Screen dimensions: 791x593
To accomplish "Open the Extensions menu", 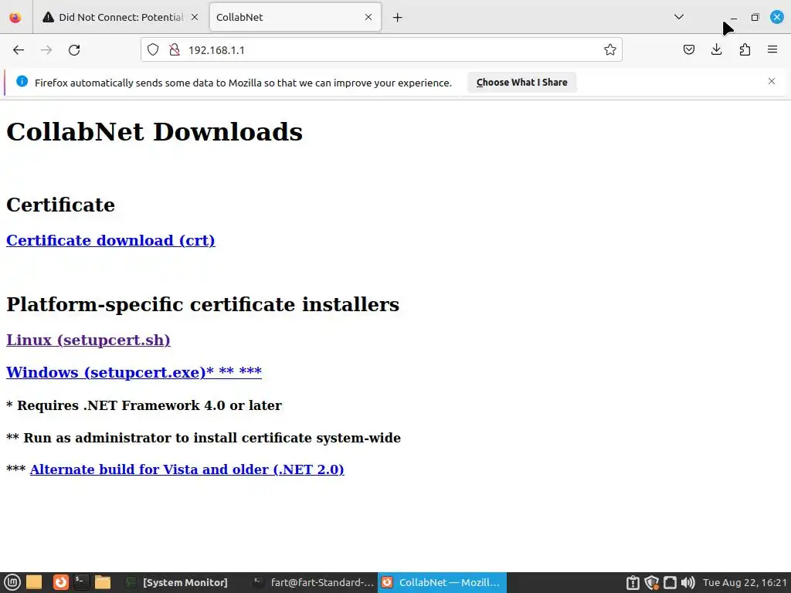I will click(x=745, y=49).
